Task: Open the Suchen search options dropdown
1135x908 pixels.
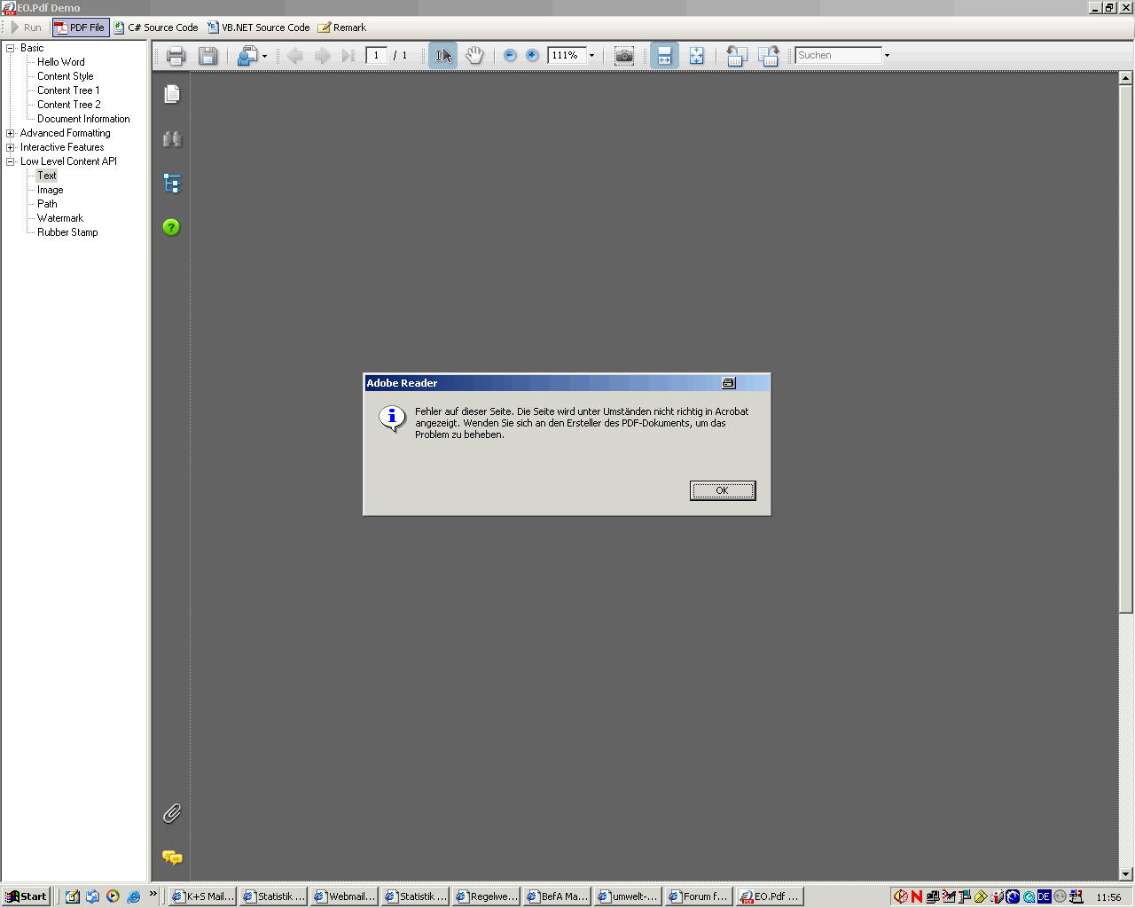Action: (x=887, y=56)
